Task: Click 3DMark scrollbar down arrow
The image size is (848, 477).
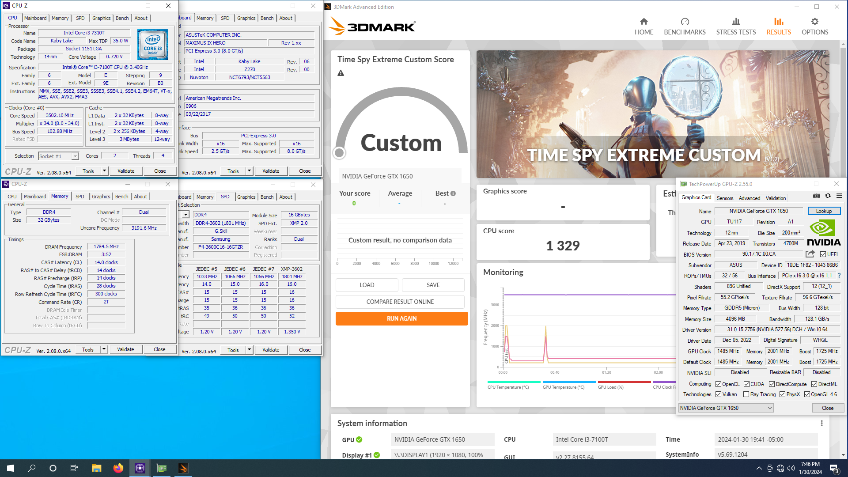Action: tap(843, 455)
